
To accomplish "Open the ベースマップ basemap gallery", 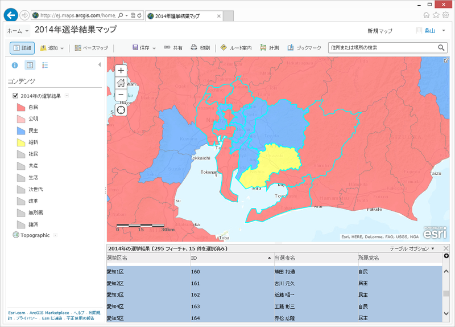I will [x=91, y=48].
